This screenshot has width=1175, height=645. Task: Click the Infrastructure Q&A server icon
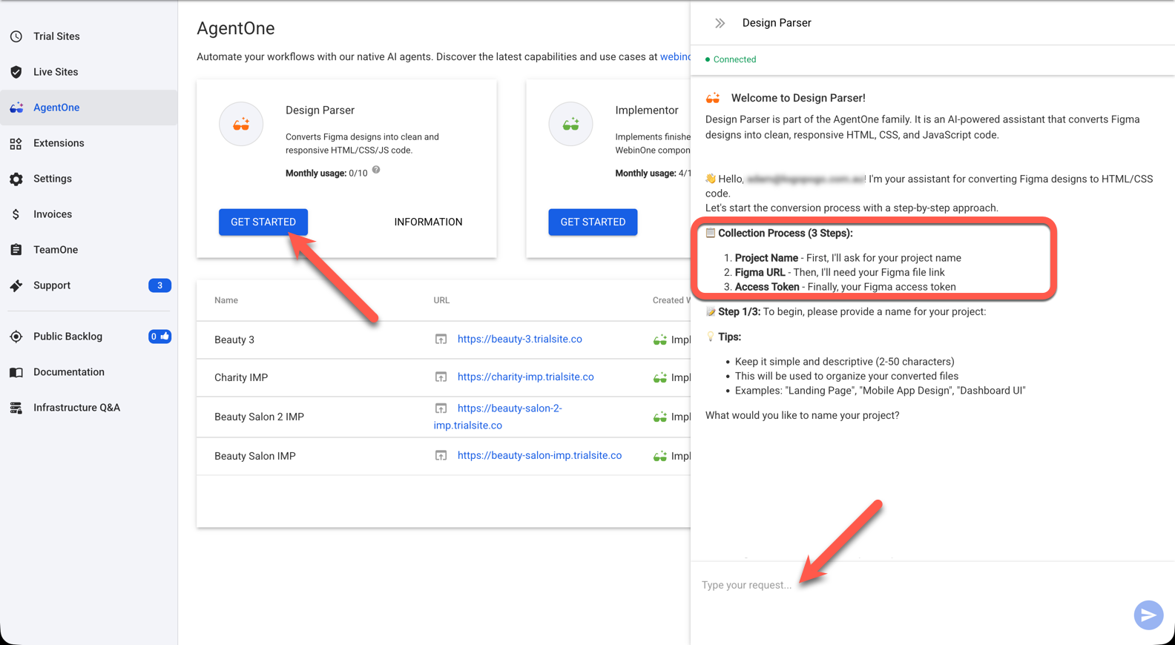point(16,408)
